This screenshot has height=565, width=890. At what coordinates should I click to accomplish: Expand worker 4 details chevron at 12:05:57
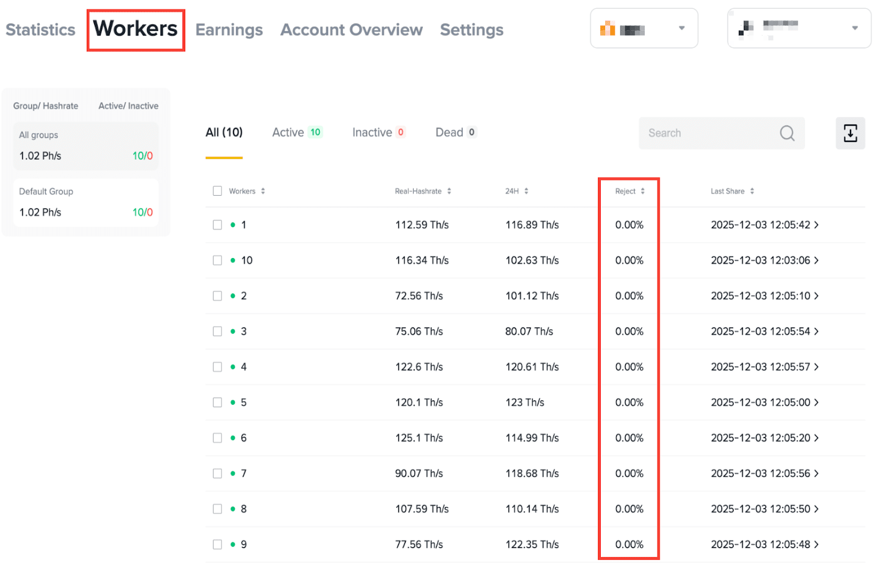(x=817, y=367)
